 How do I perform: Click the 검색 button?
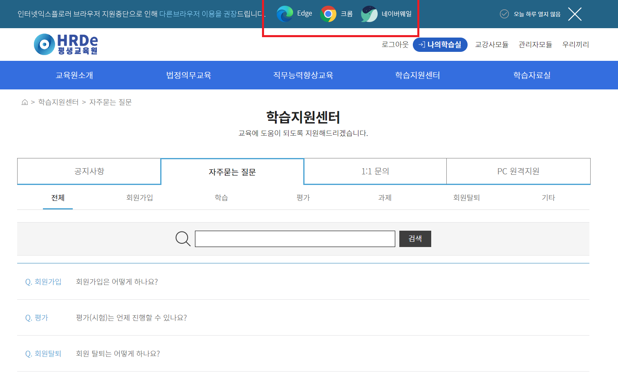pos(415,238)
